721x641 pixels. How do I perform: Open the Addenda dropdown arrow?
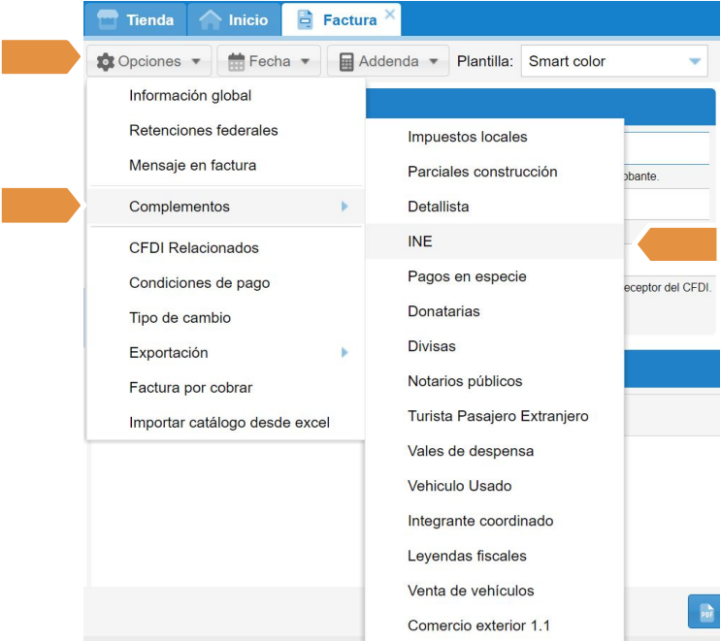[432, 61]
